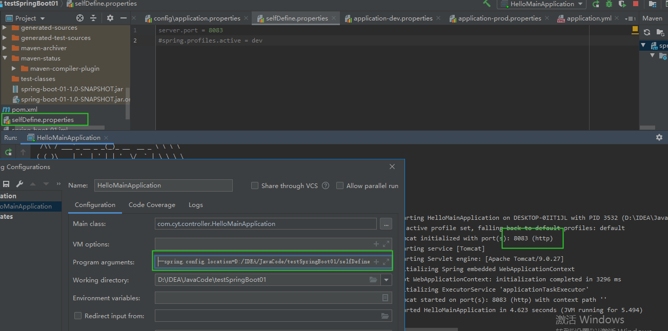668x331 pixels.
Task: Close application.yml editor tab
Action: [618, 18]
